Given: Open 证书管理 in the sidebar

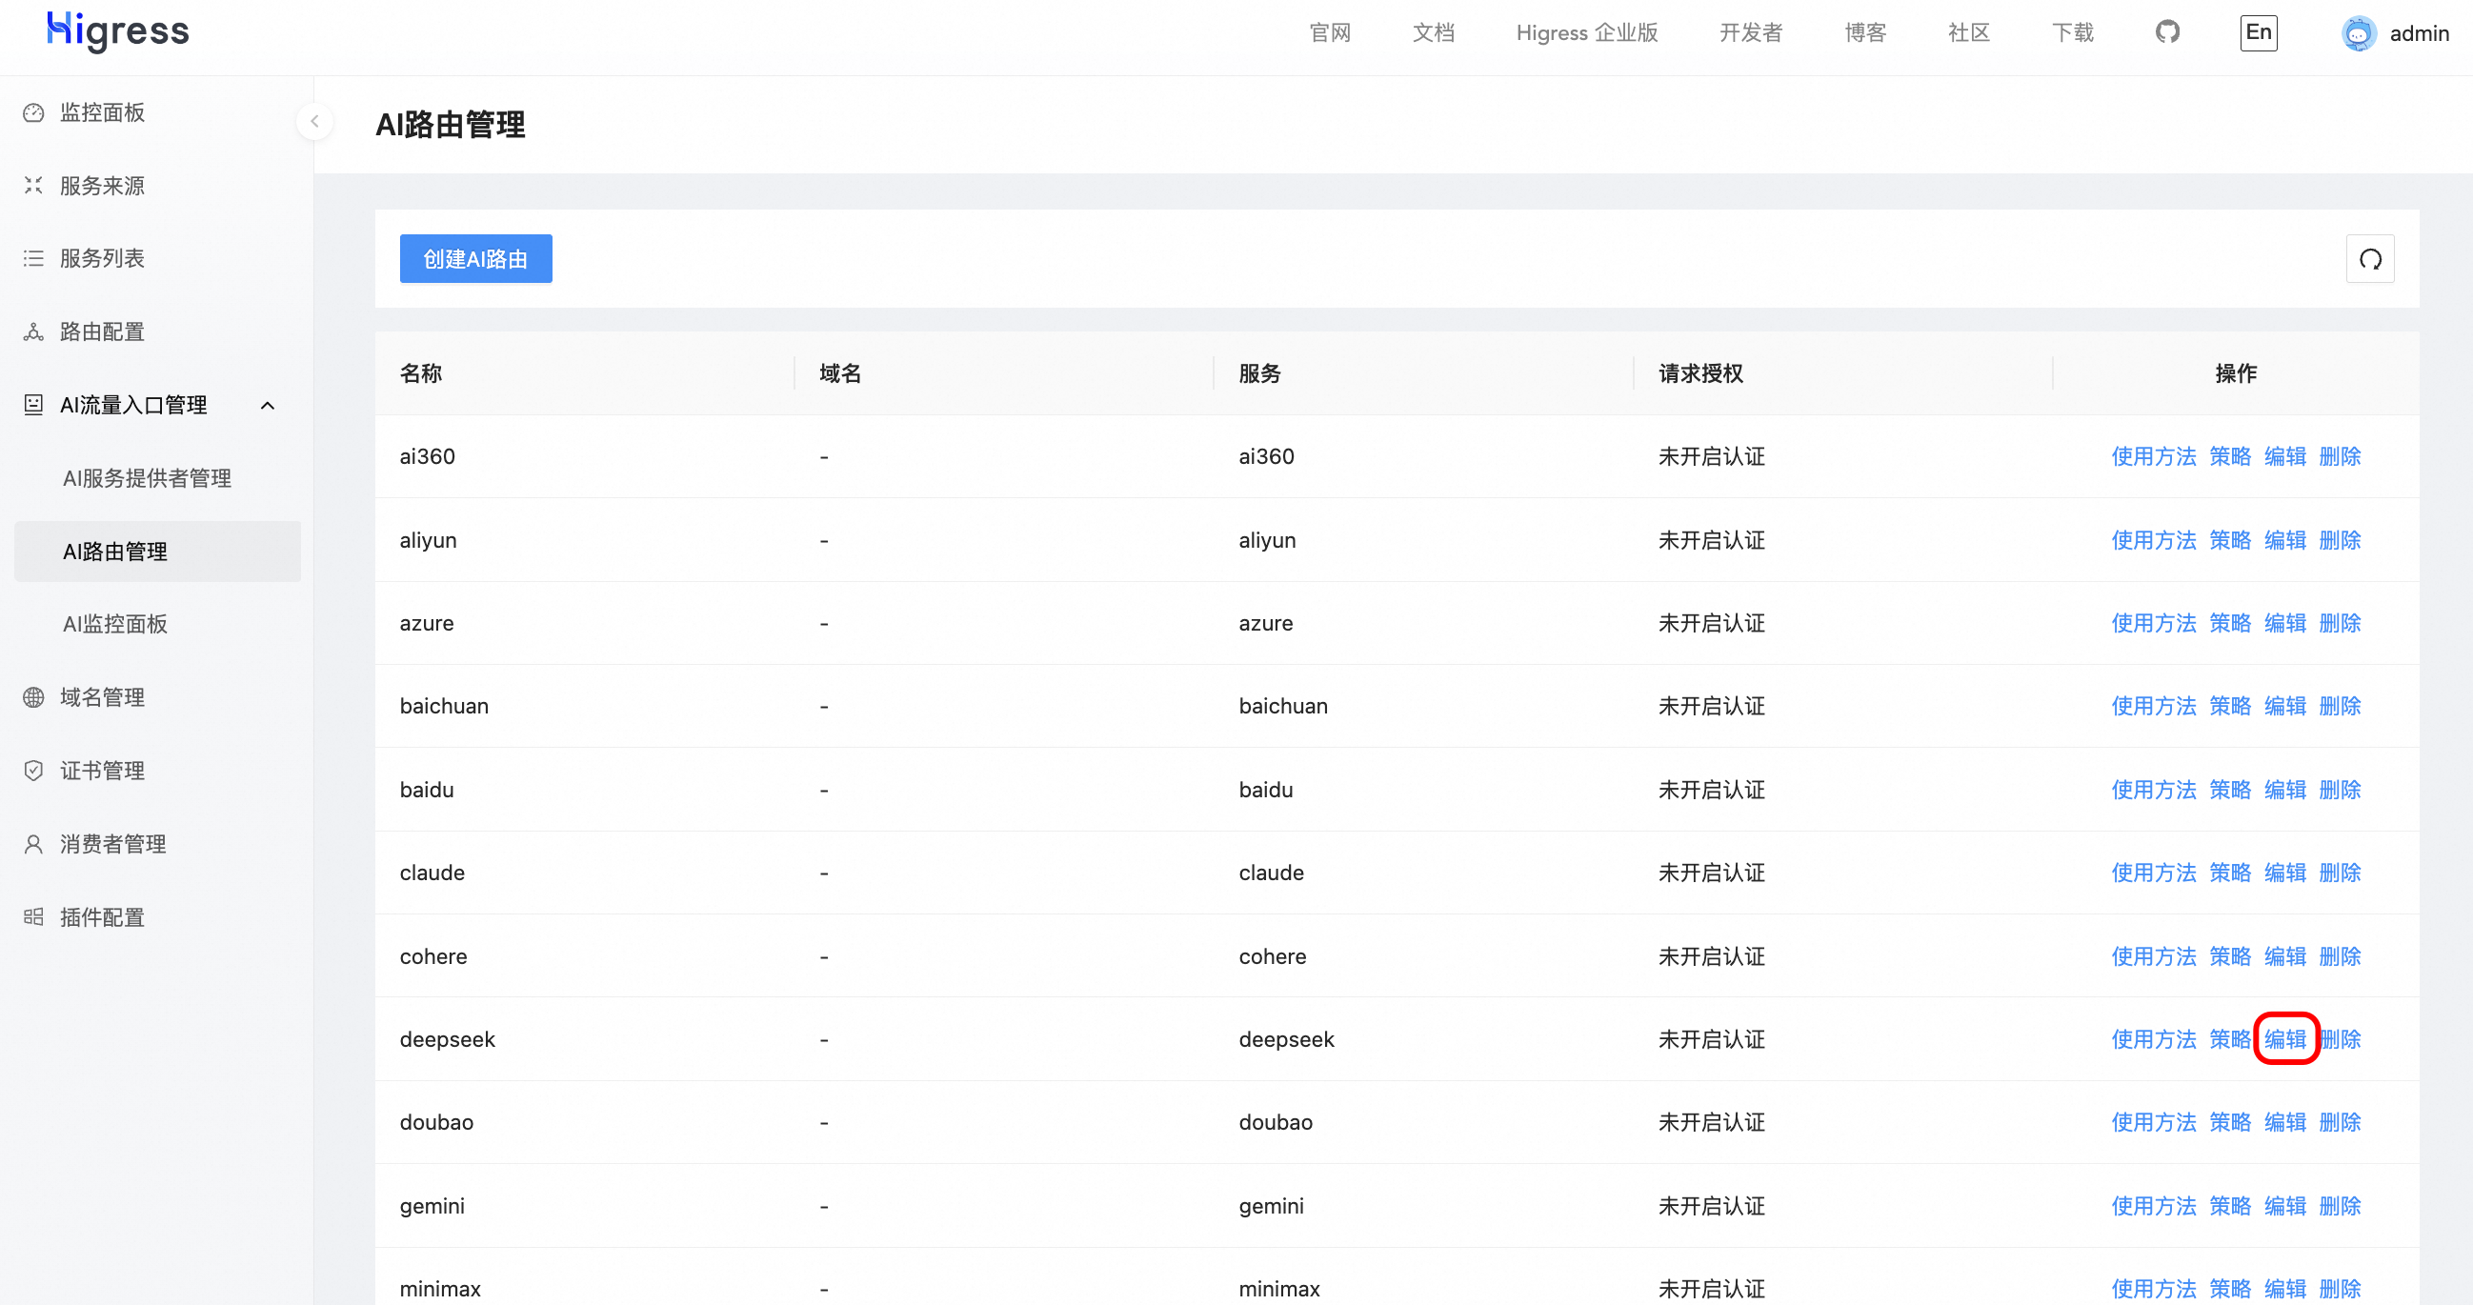Looking at the screenshot, I should pos(102,770).
